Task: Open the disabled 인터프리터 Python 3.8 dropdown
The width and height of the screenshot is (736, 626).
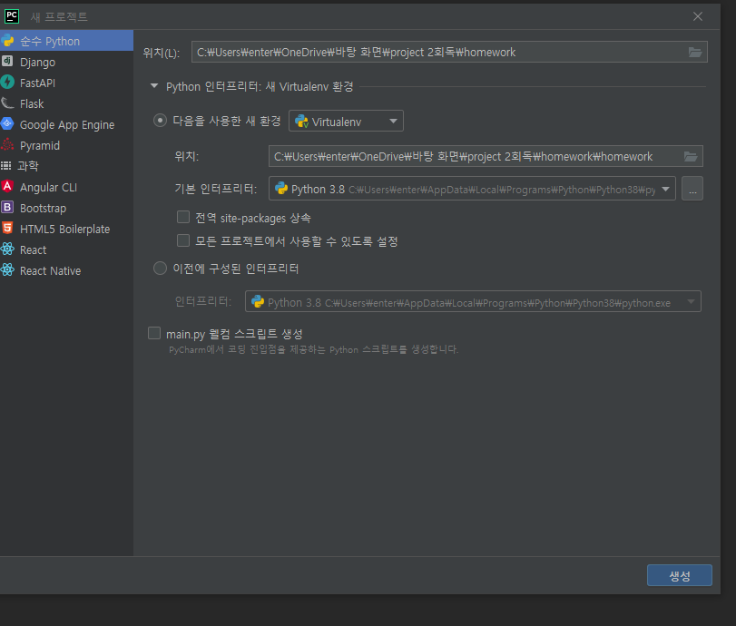Action: (473, 302)
